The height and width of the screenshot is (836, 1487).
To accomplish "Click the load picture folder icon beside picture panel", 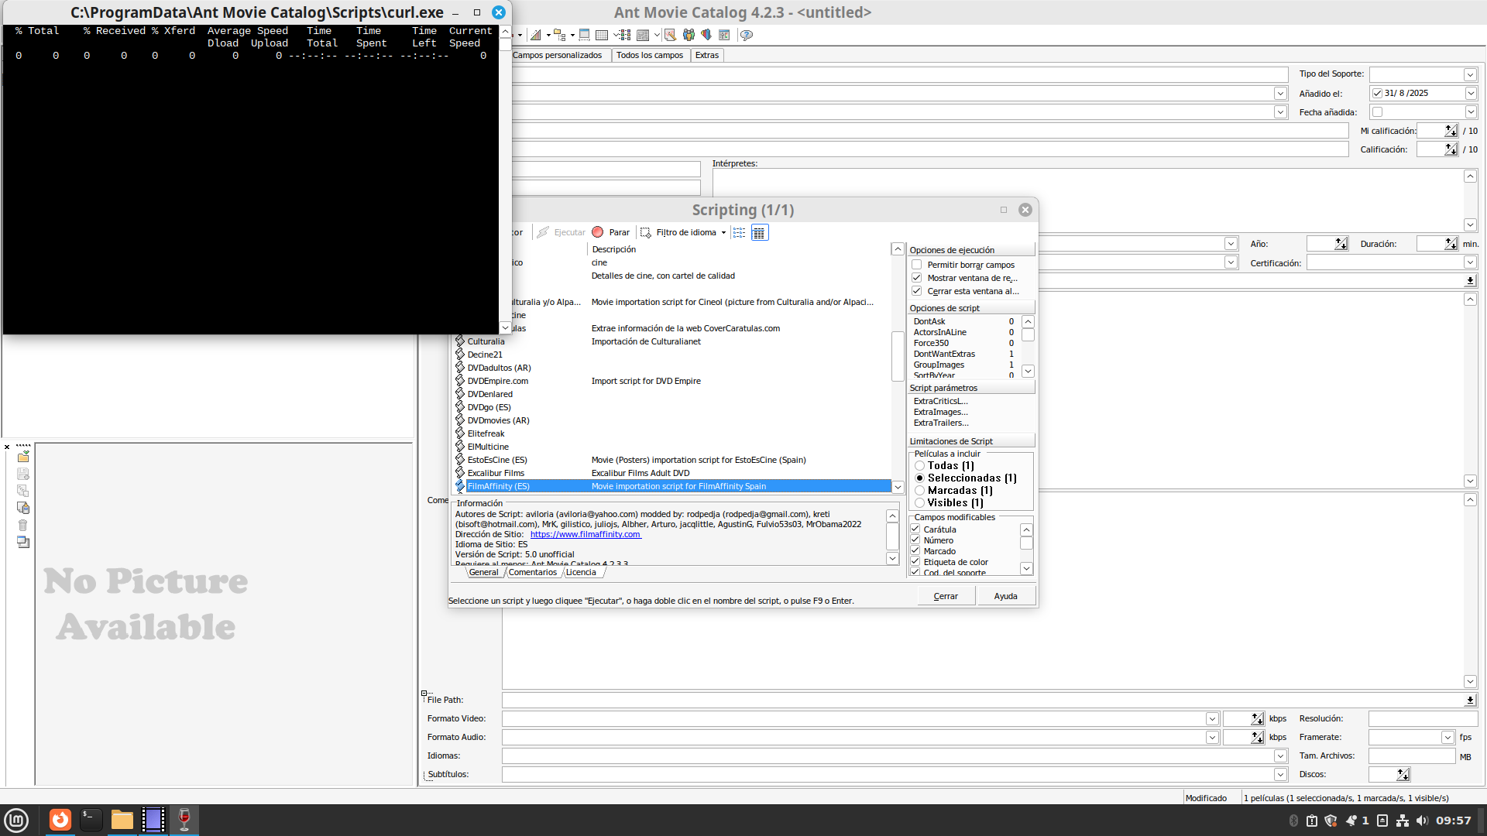I will [23, 457].
